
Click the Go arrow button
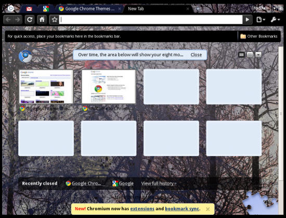248,20
